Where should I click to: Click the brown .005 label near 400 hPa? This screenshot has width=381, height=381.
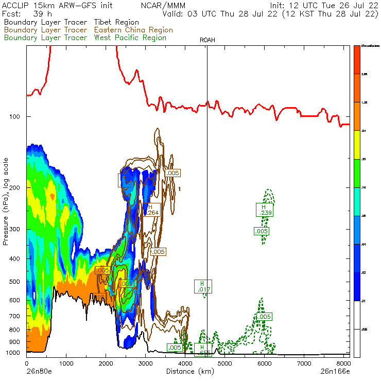(x=158, y=252)
